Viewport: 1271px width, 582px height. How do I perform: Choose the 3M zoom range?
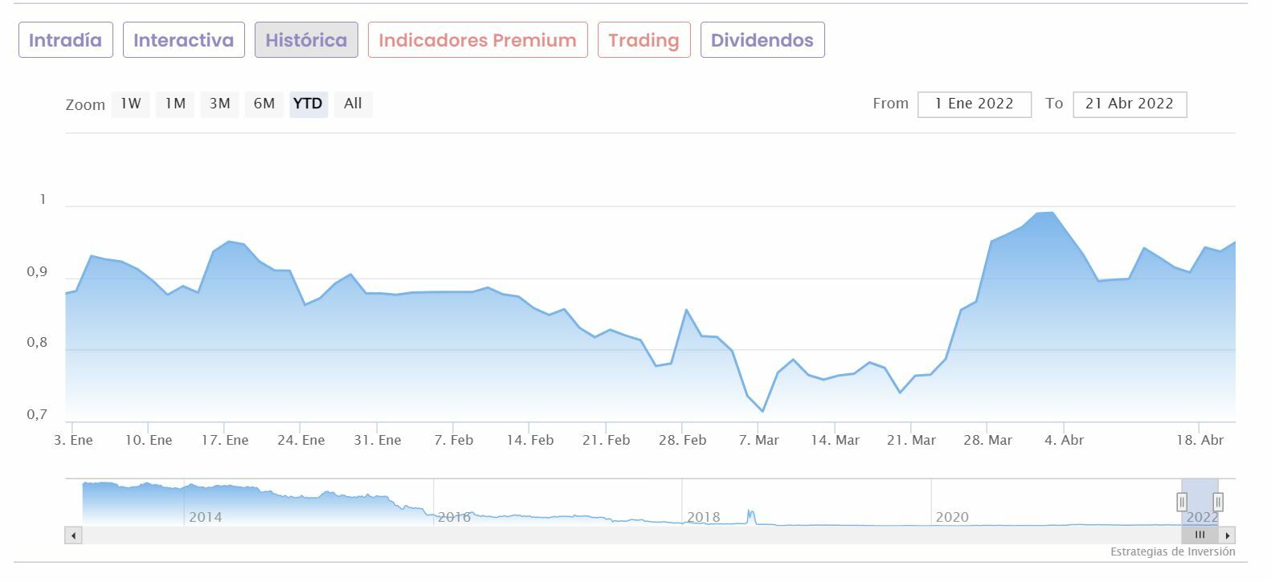[x=220, y=104]
